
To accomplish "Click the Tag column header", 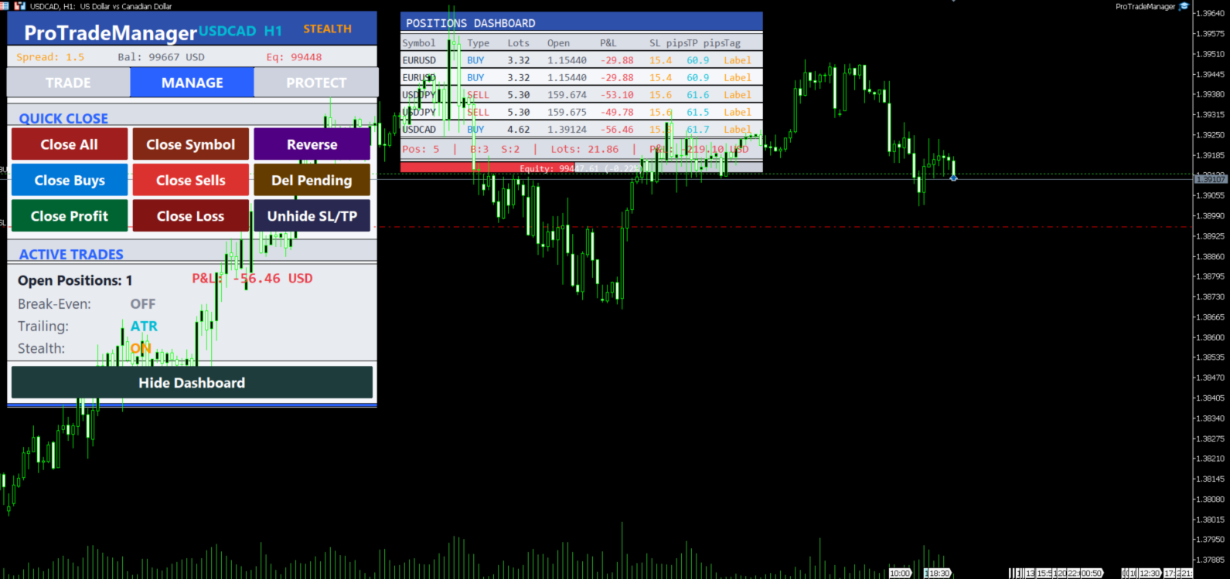I will (732, 43).
